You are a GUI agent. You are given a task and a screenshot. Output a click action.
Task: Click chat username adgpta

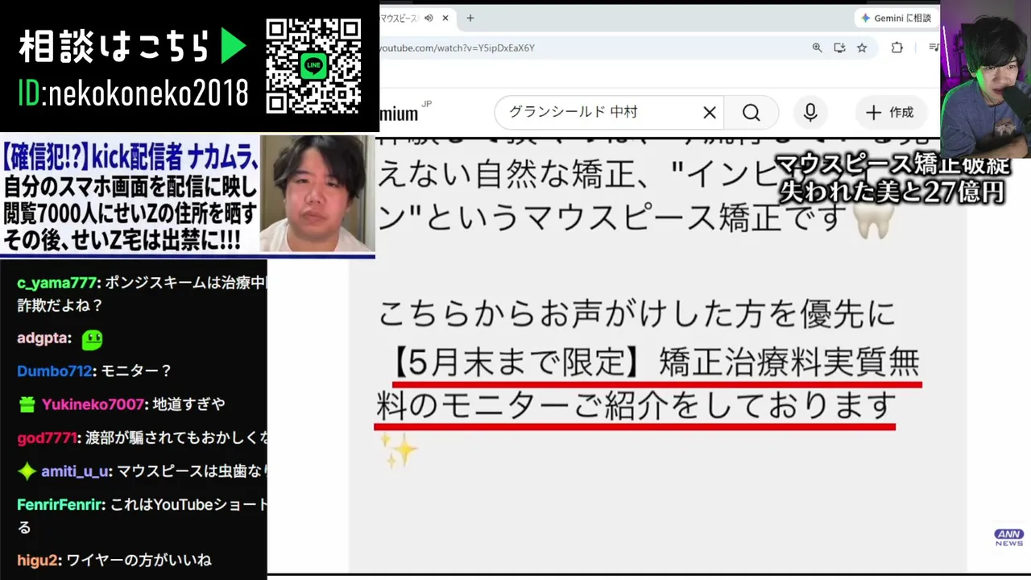coord(44,338)
